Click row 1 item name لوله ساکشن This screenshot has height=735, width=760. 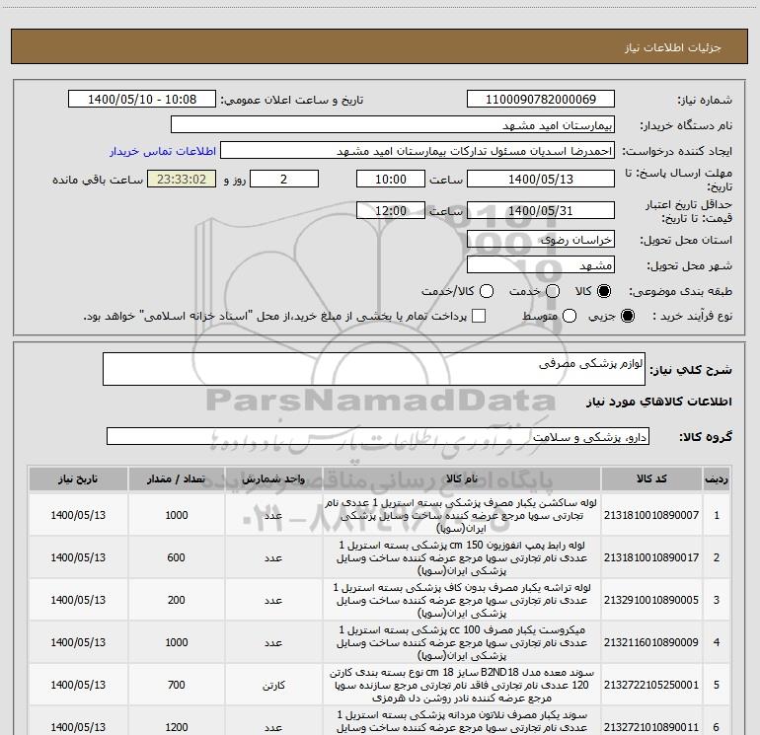coord(462,515)
